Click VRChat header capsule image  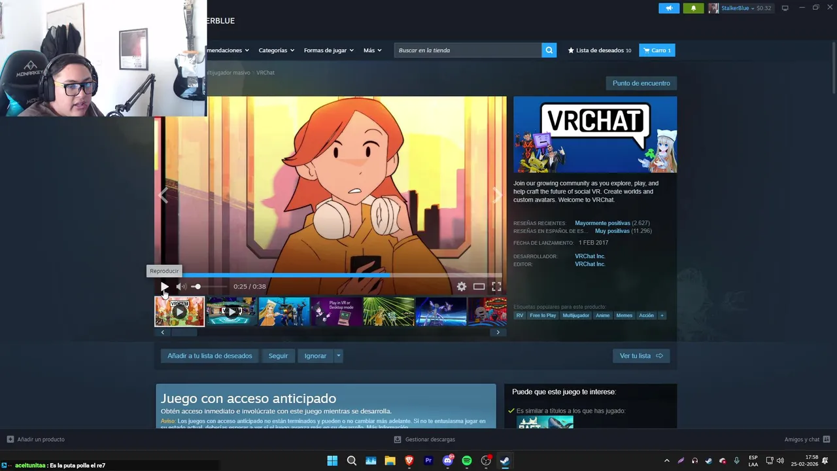point(595,135)
